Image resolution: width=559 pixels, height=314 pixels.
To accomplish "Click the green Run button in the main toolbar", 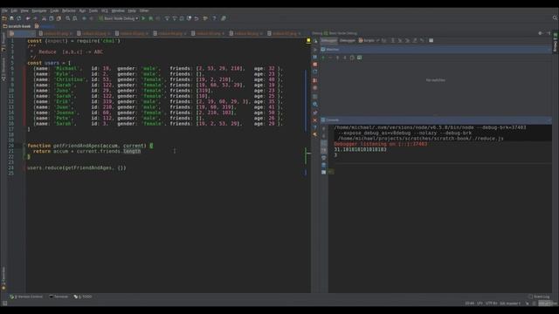I will tap(143, 18).
